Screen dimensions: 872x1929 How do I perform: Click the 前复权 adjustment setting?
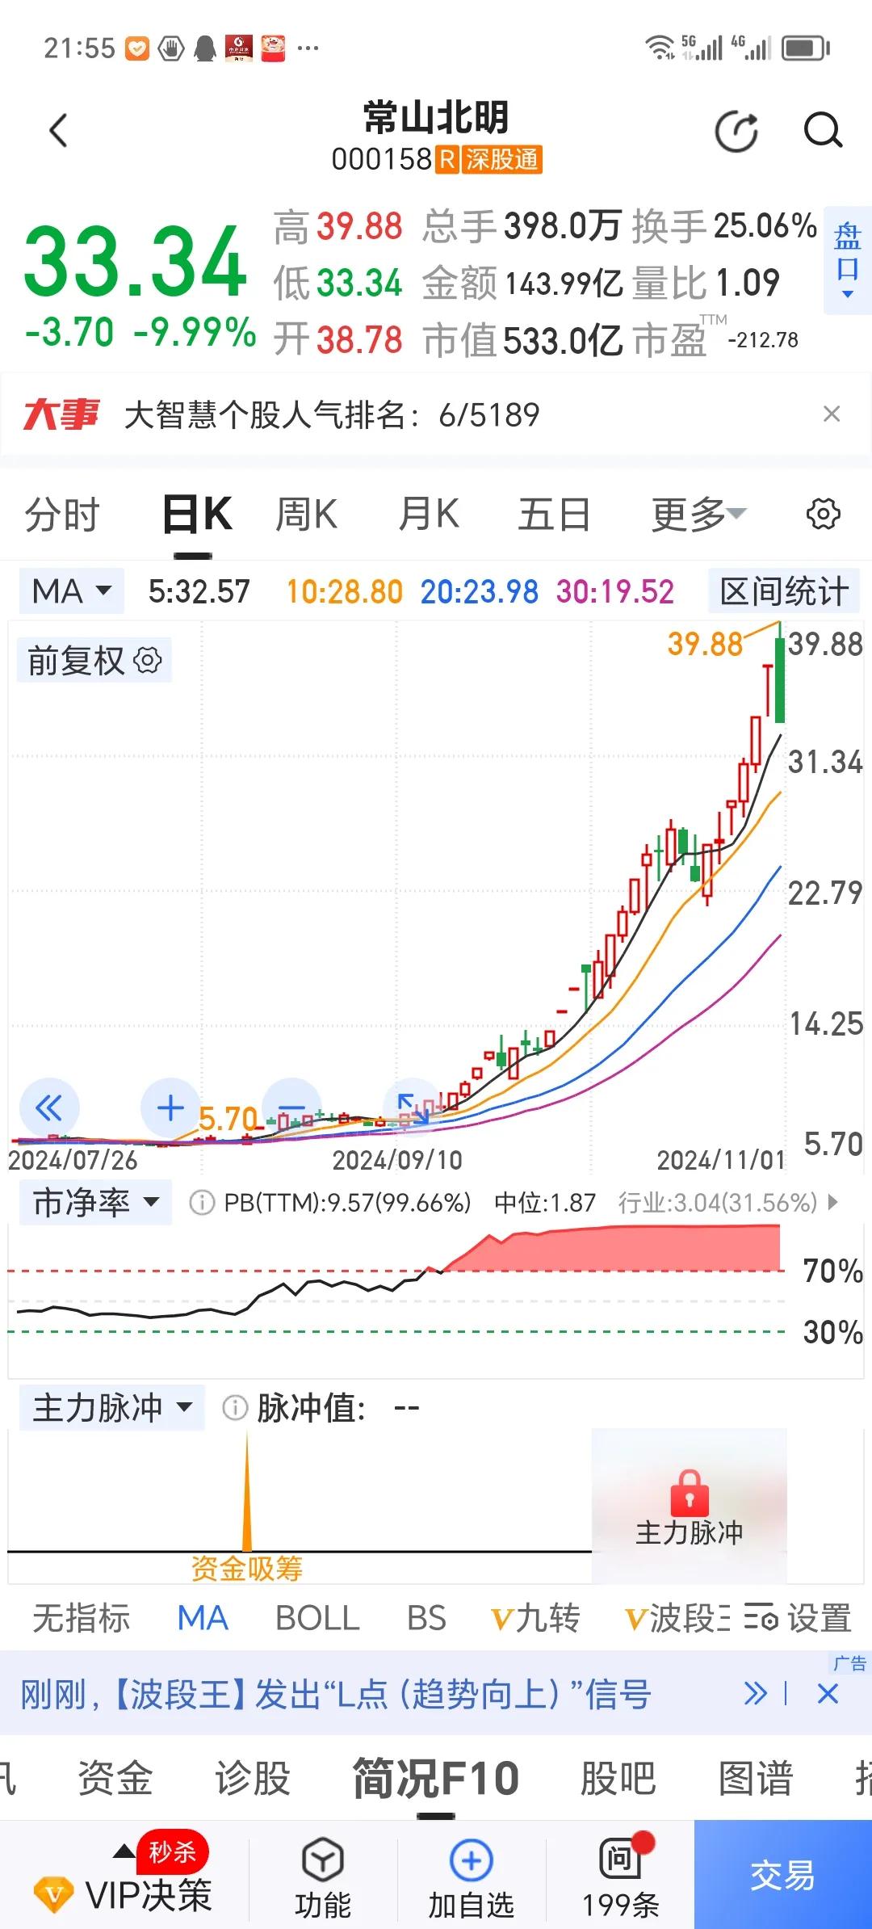[94, 661]
